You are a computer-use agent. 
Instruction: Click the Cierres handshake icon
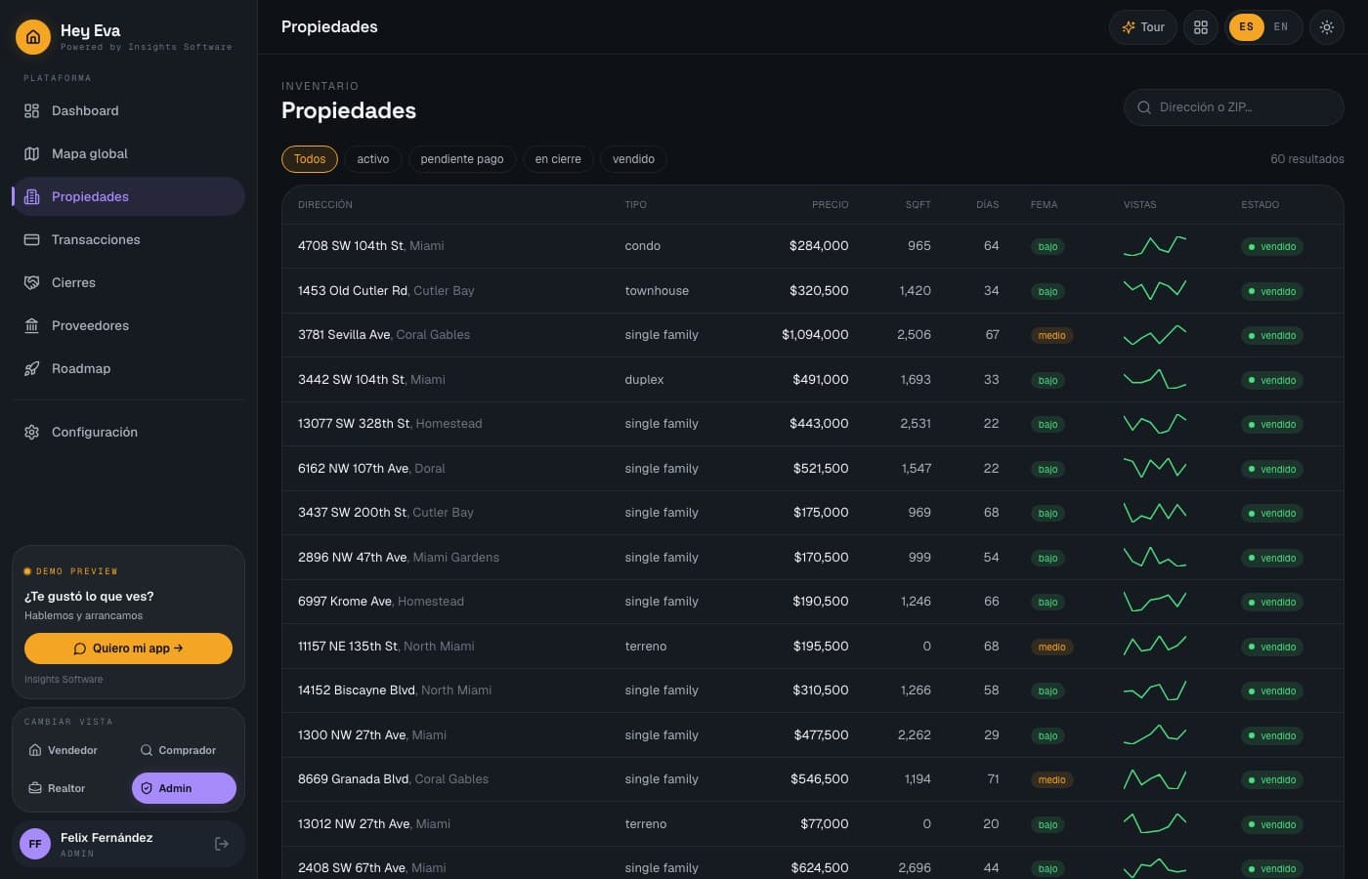point(32,283)
